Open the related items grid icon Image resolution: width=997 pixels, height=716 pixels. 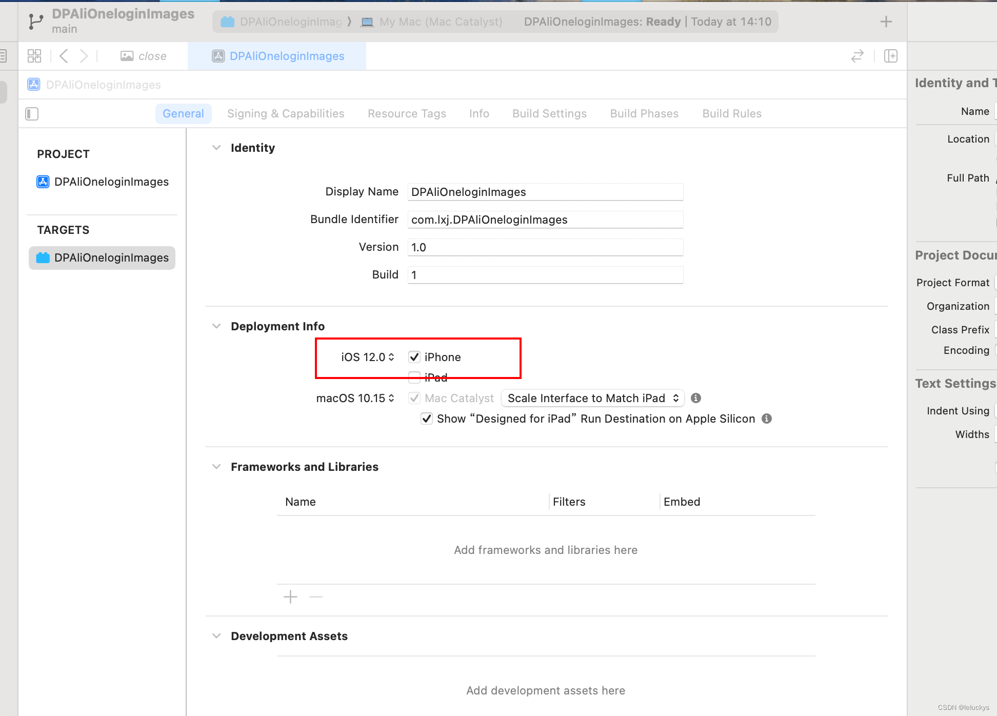click(34, 56)
